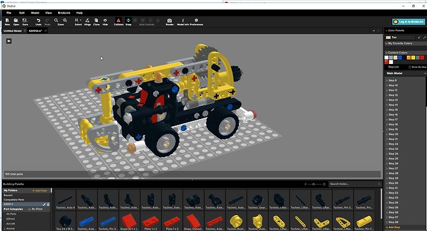This screenshot has height=231, width=427.
Task: Select the Clone tool
Action: [97, 21]
